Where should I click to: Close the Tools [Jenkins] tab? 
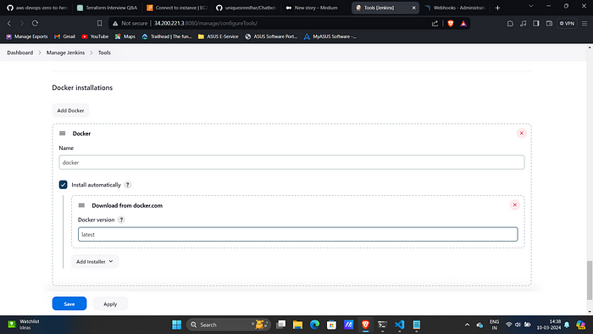pos(413,8)
